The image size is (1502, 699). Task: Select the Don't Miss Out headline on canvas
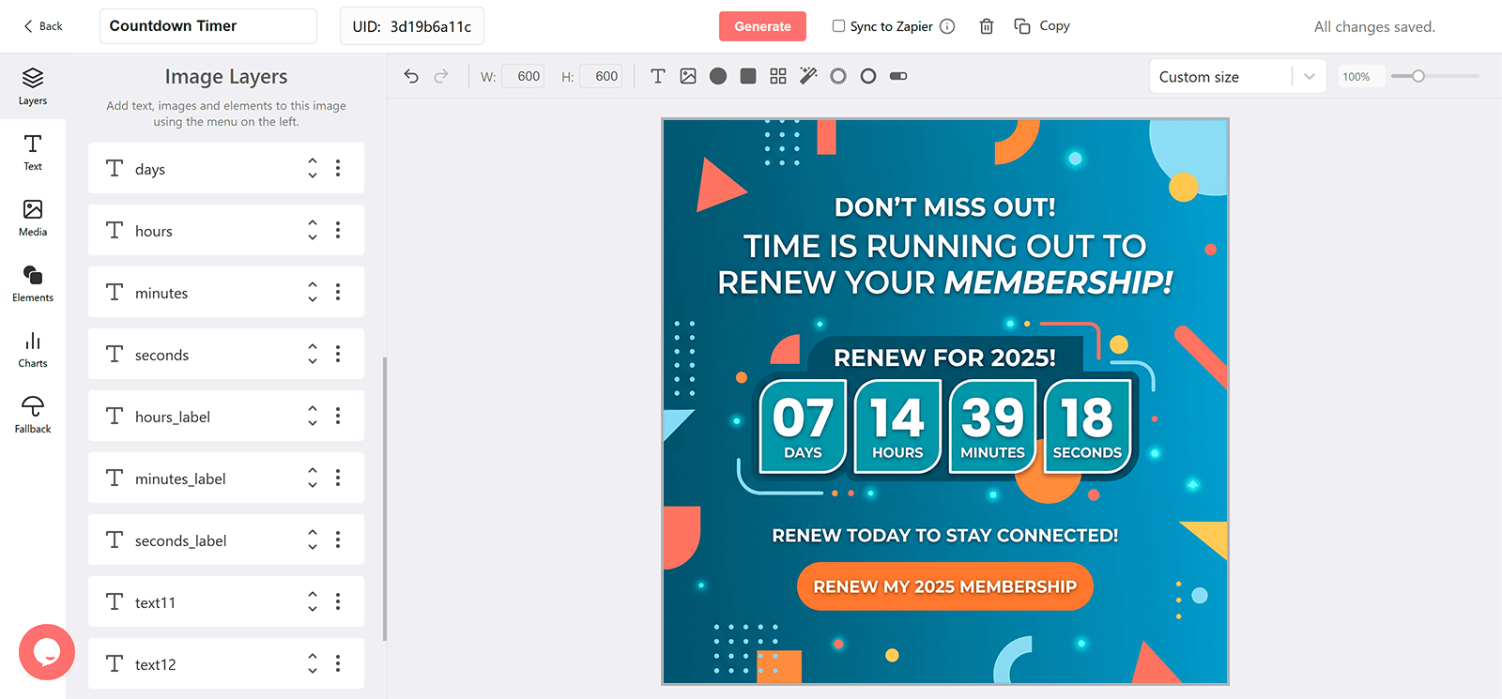(945, 207)
